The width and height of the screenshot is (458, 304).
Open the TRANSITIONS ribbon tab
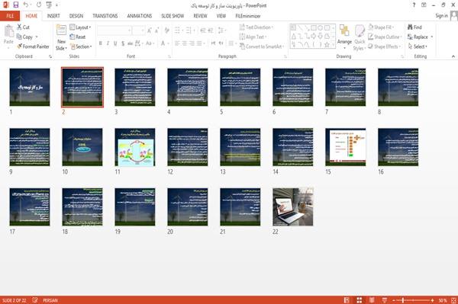pyautogui.click(x=105, y=16)
